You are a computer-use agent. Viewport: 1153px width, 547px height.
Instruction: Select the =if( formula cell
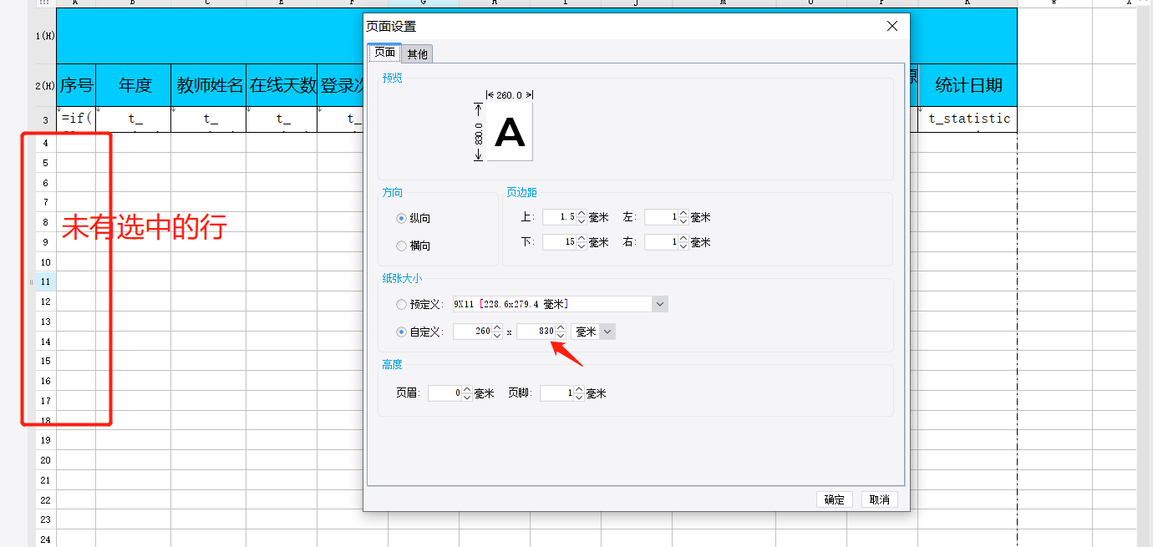76,119
